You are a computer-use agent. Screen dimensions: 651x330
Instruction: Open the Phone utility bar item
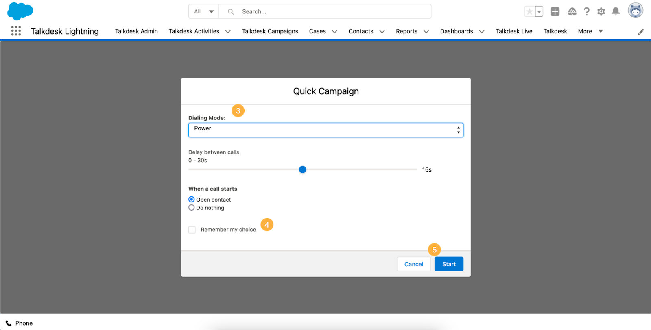(19, 323)
